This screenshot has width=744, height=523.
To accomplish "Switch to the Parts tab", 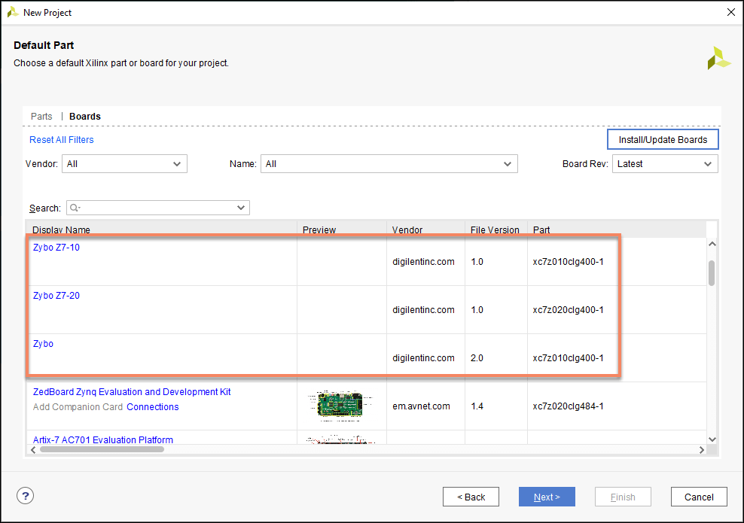I will click(x=41, y=116).
